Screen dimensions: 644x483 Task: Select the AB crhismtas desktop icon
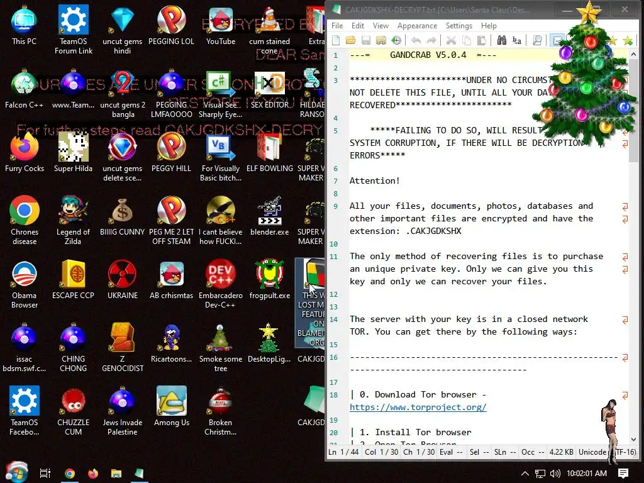click(171, 280)
